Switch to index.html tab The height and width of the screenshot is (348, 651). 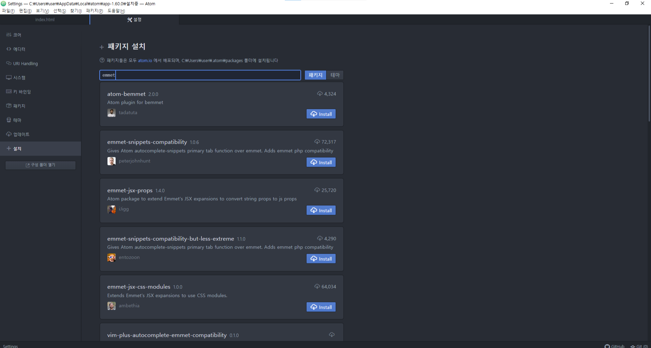pos(45,20)
